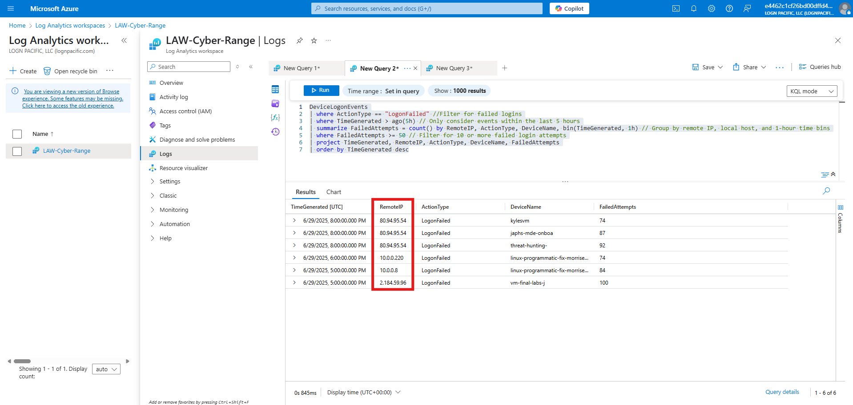The image size is (853, 405).
Task: Click the Copilot button
Action: coord(569,8)
